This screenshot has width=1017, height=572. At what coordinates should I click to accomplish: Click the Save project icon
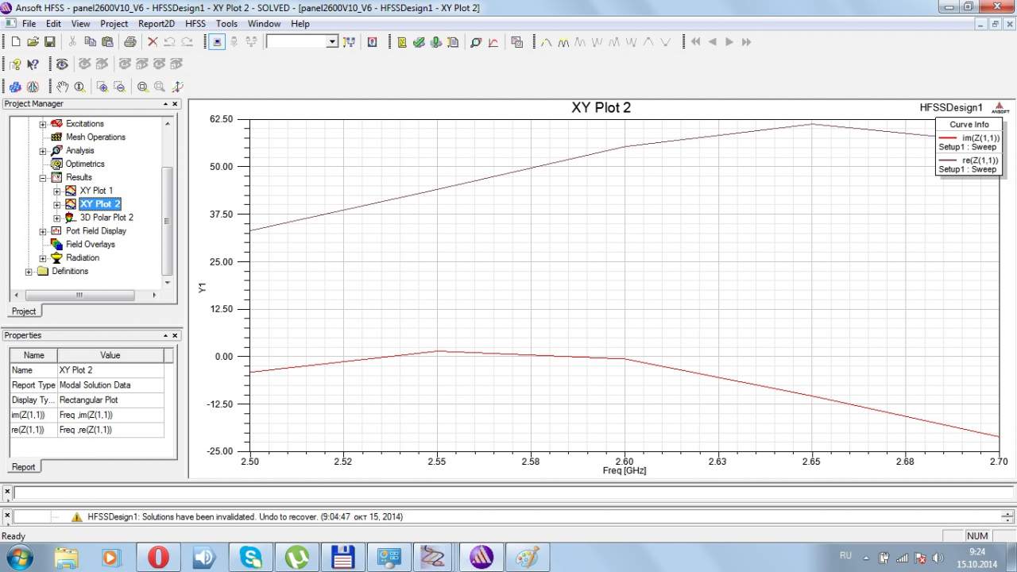pos(49,42)
